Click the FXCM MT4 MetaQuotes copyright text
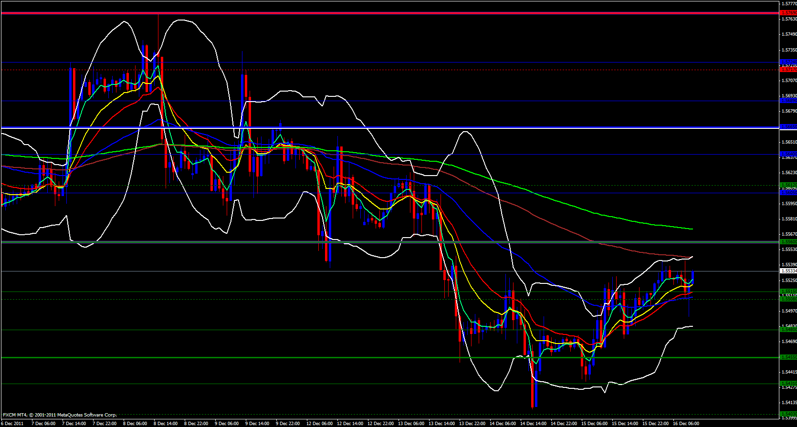The image size is (797, 427). 60,415
